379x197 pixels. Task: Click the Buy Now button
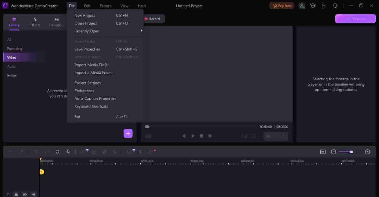point(282,6)
